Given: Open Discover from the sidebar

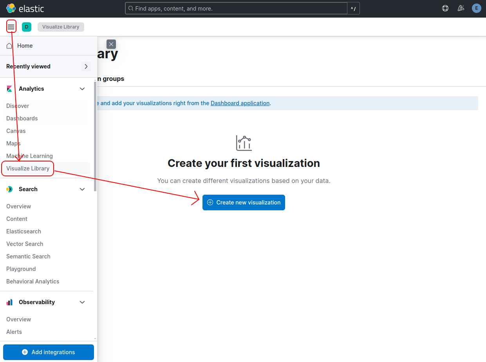Looking at the screenshot, I should click(x=18, y=106).
